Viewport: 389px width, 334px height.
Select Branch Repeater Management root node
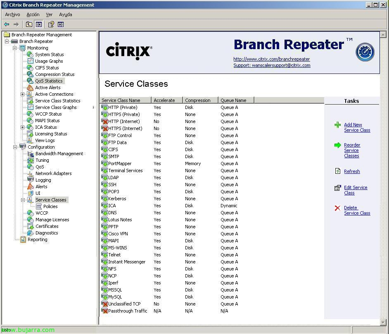tap(42, 35)
